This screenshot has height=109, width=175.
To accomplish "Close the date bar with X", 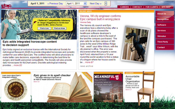I will [106, 4].
